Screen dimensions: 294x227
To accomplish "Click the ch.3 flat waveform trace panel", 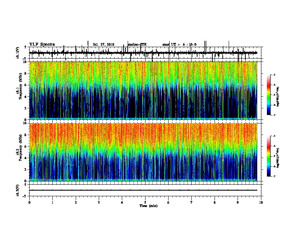I will coord(145,190).
